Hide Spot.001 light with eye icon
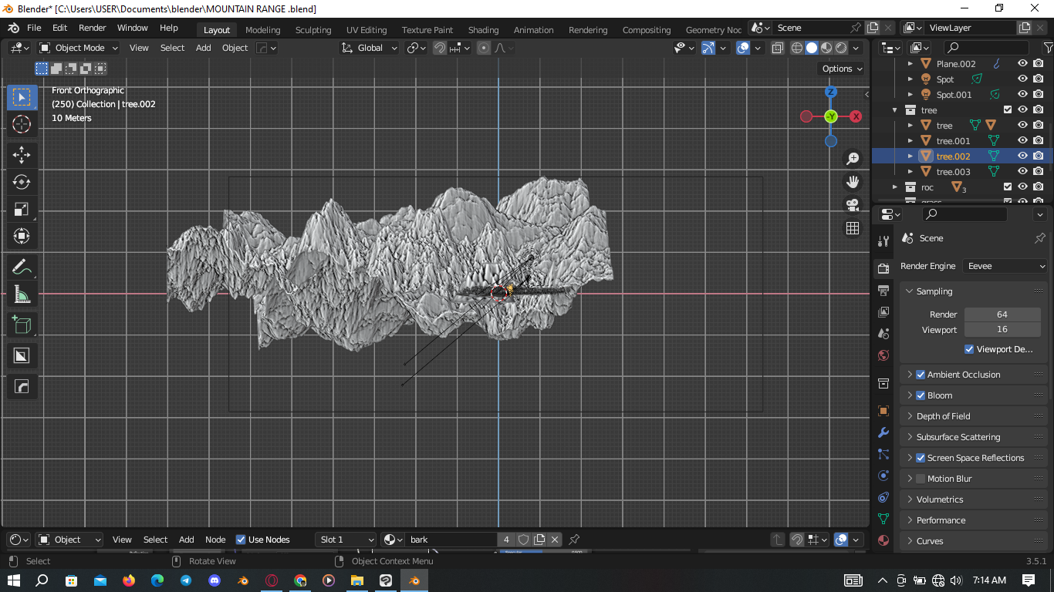The width and height of the screenshot is (1054, 592). click(x=1022, y=95)
